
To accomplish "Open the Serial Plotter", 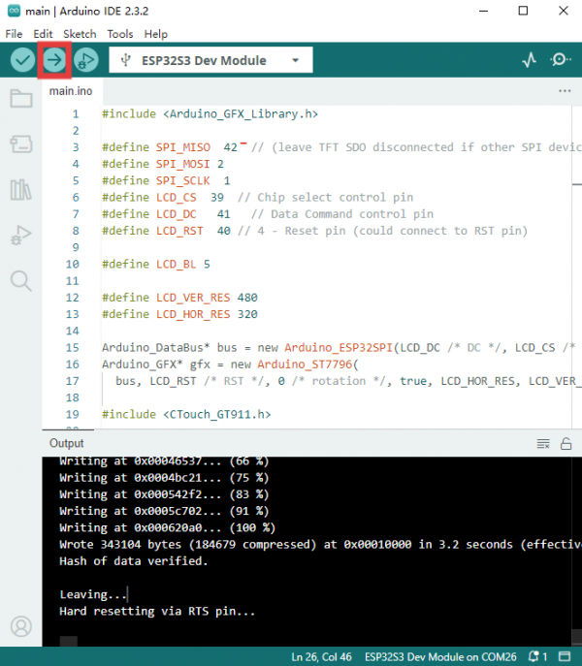I will [530, 60].
